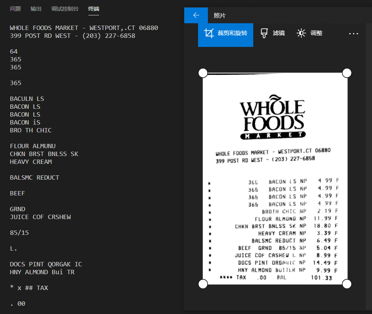Click terminal line '399 POST RD WEST - (203) 227-6858'
This screenshot has width=372, height=314.
click(x=72, y=36)
